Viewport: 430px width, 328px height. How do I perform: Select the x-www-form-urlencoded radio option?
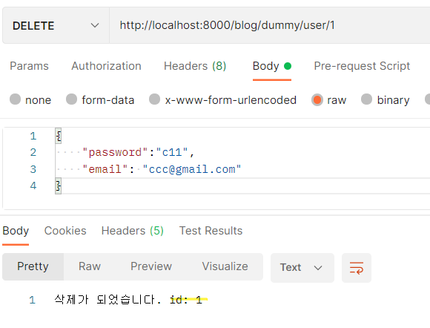[x=155, y=99]
